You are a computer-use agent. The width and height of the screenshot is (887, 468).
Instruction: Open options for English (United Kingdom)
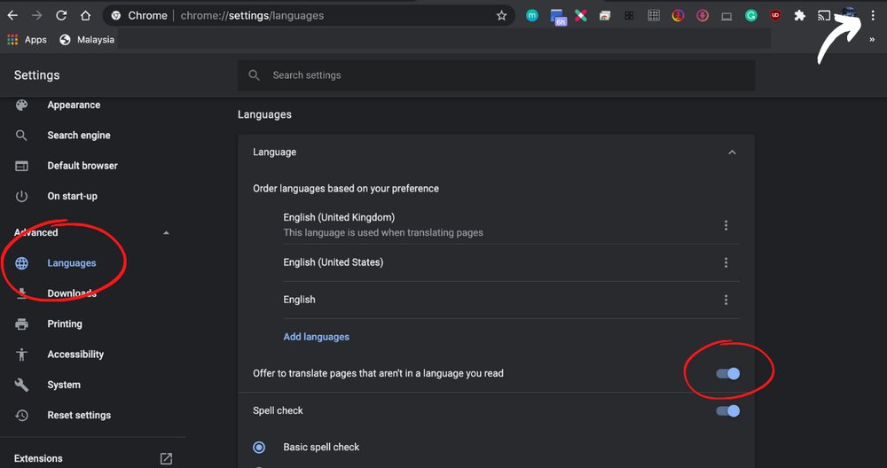[726, 225]
